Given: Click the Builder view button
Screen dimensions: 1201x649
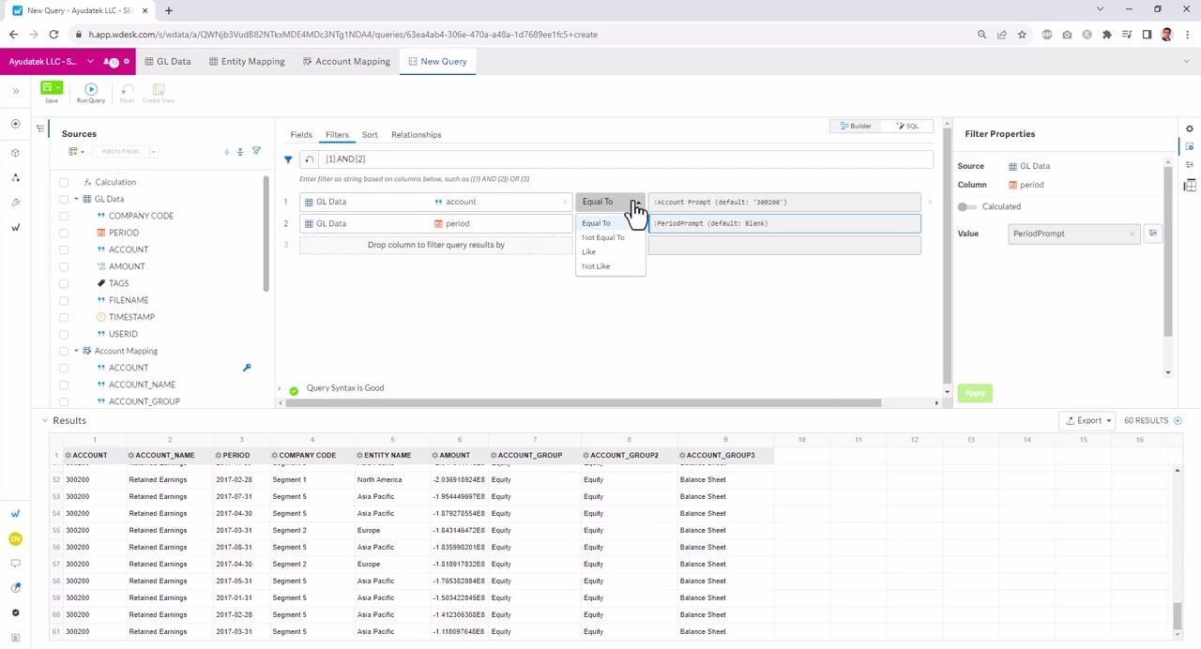Looking at the screenshot, I should click(856, 126).
